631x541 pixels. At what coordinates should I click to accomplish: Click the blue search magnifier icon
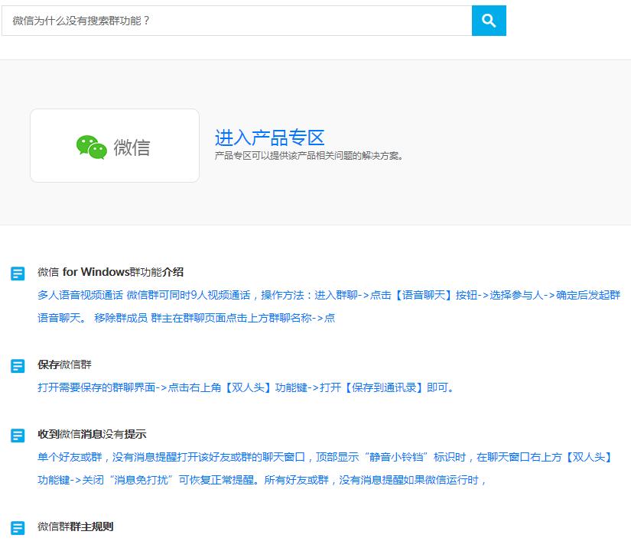tap(489, 21)
